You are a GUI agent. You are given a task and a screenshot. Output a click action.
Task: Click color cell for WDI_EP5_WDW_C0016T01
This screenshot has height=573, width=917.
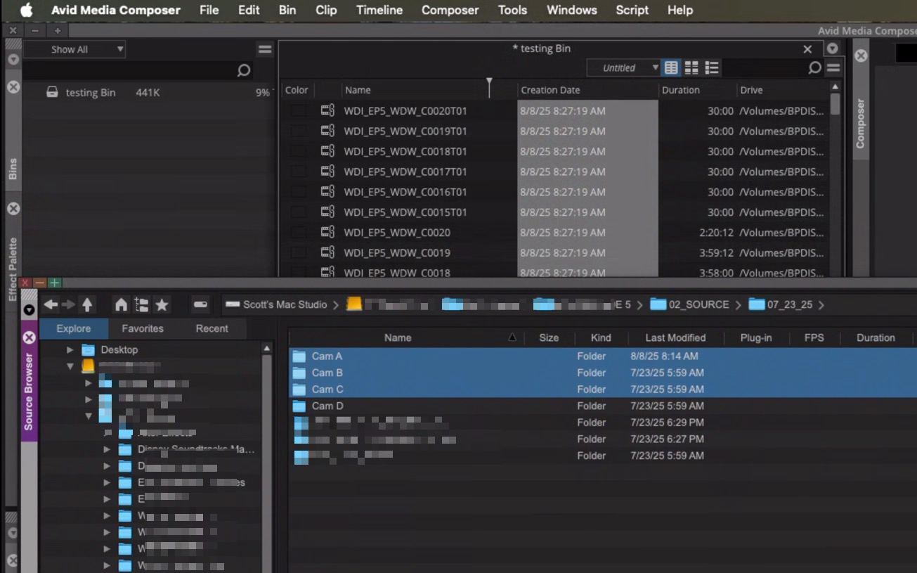(299, 192)
